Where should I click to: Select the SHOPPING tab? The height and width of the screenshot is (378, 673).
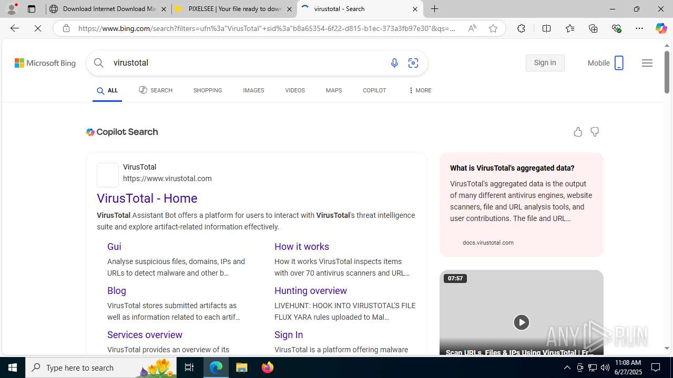click(x=208, y=90)
